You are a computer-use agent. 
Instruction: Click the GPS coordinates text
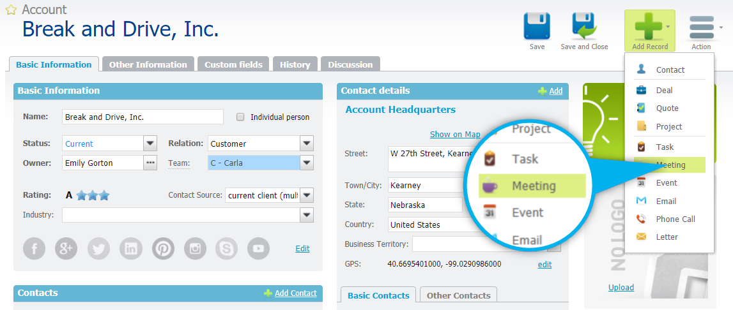[x=444, y=264]
